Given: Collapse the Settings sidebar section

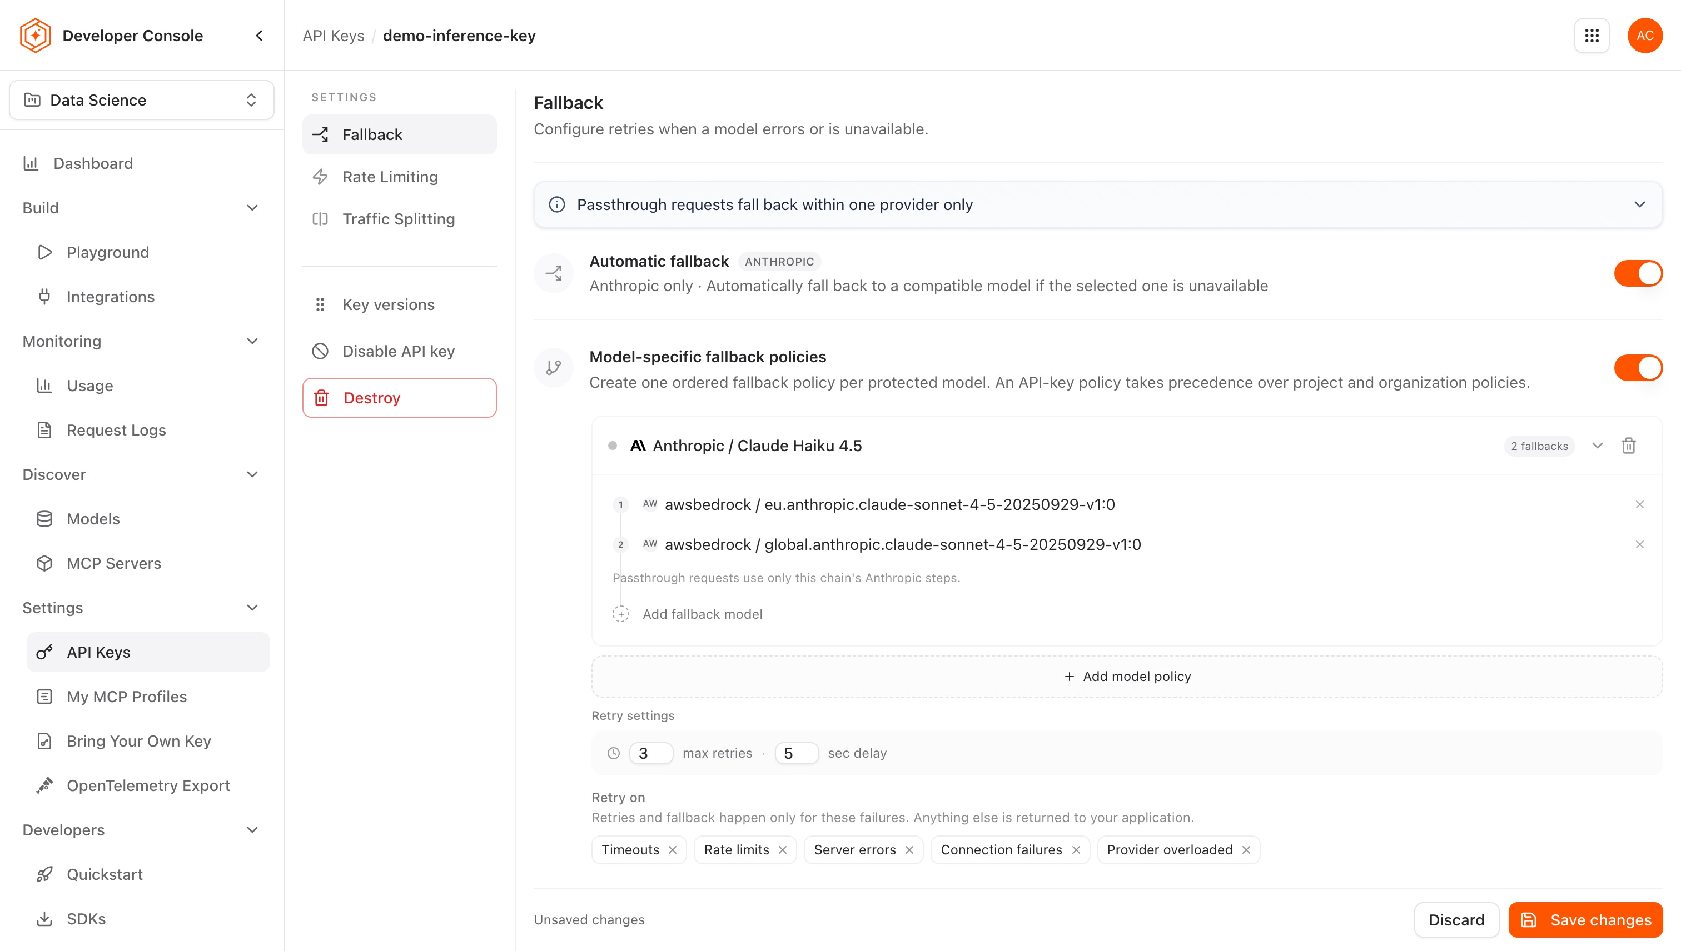Looking at the screenshot, I should (x=252, y=608).
